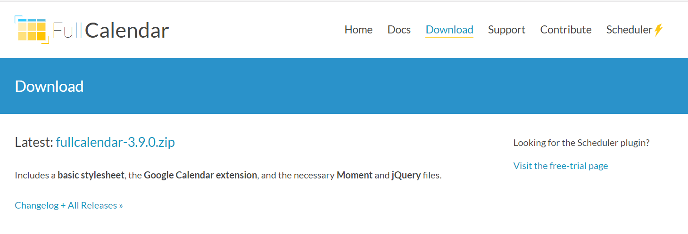The image size is (688, 234).
Task: Select the Download navigation tab
Action: tap(449, 30)
